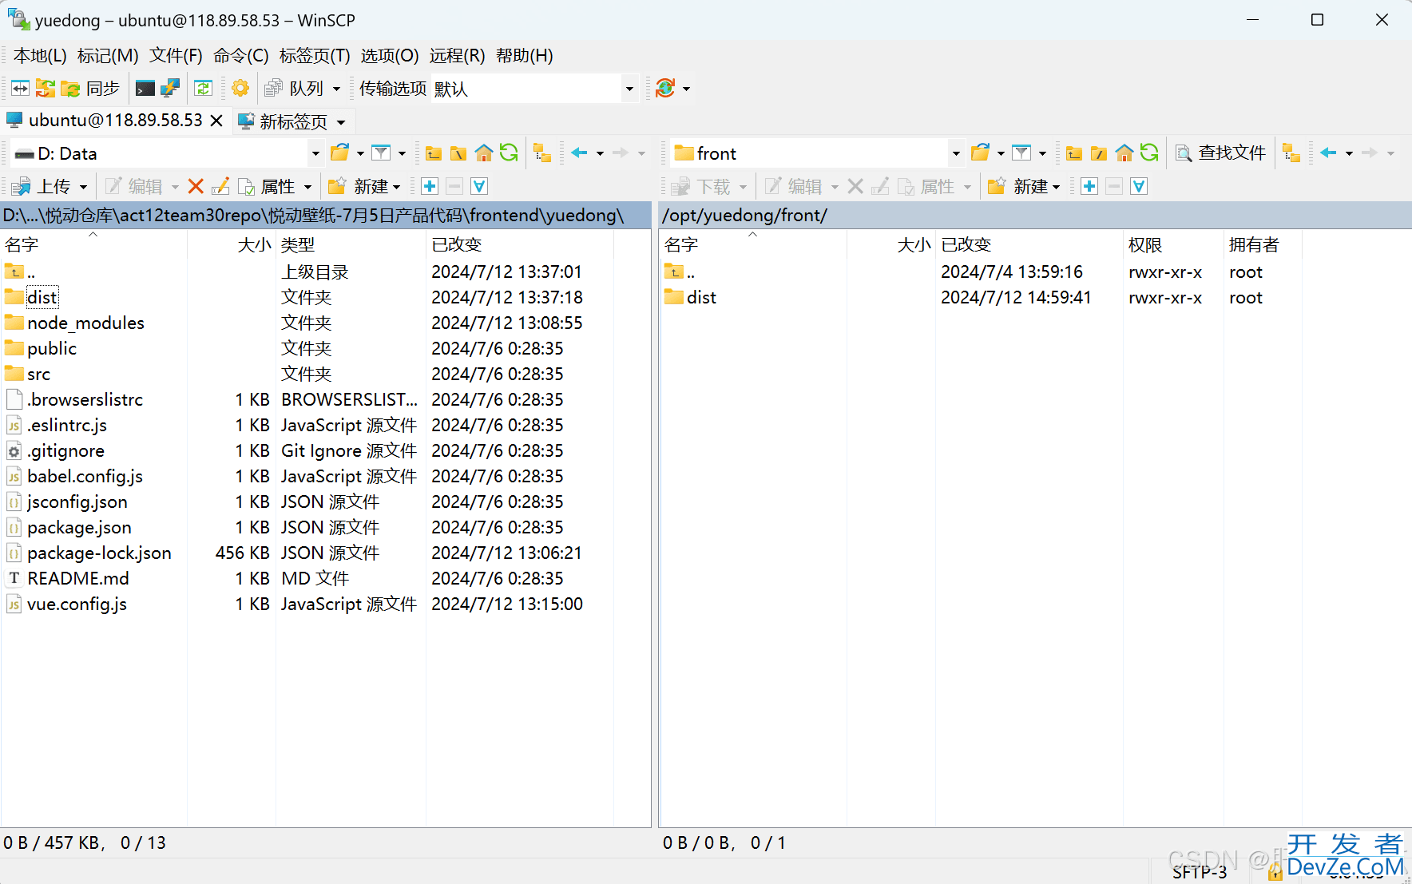Open local 属性 properties button
1412x884 pixels.
(268, 186)
